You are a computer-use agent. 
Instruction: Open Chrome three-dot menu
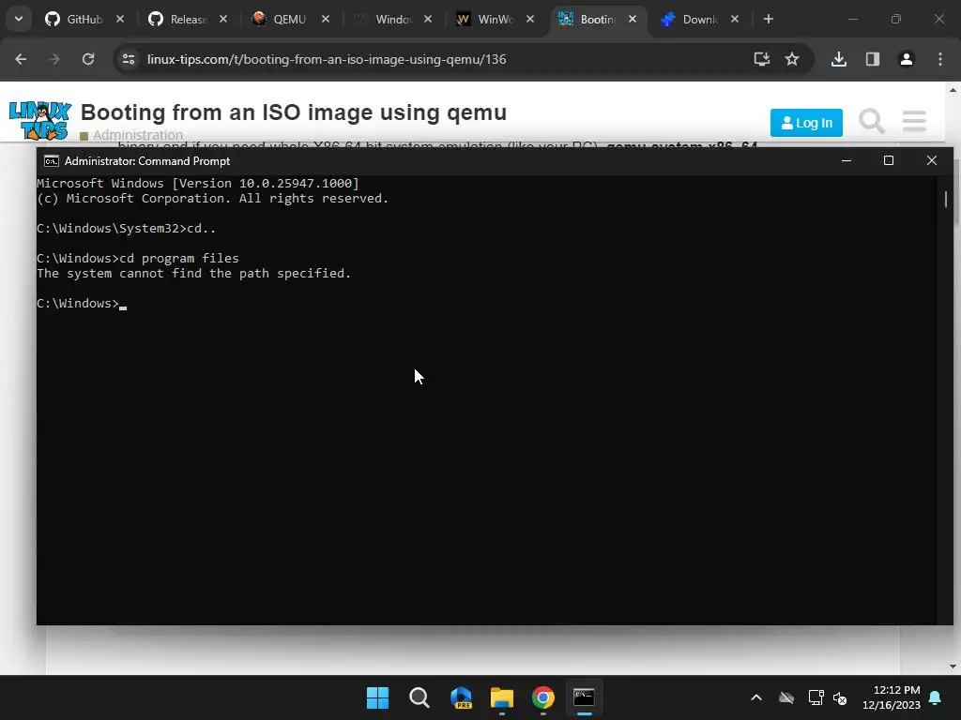pos(940,59)
